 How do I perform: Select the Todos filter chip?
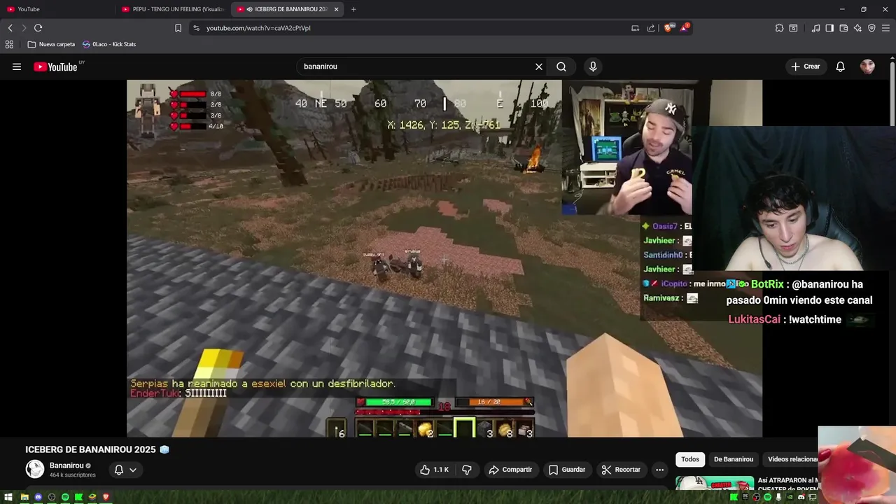[x=690, y=459]
